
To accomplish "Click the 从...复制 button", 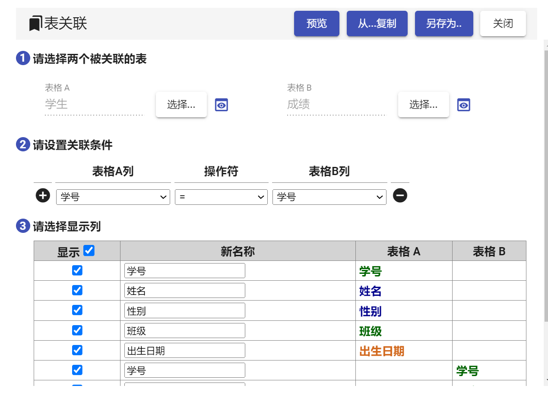I will pyautogui.click(x=377, y=23).
